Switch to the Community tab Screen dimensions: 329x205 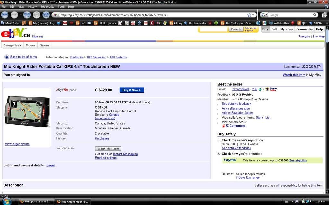305,29
